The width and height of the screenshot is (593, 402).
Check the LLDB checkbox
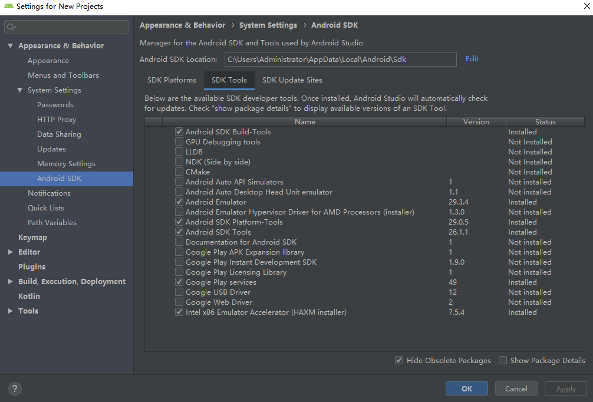point(179,151)
